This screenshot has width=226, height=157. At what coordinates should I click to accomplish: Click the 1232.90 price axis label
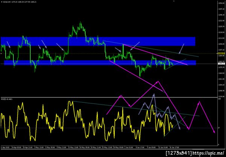tap(221, 21)
